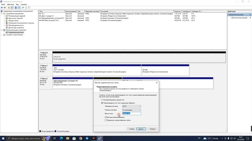Select the (C:) partition on Диск 1
This screenshot has height=141, width=252.
[x=96, y=70]
